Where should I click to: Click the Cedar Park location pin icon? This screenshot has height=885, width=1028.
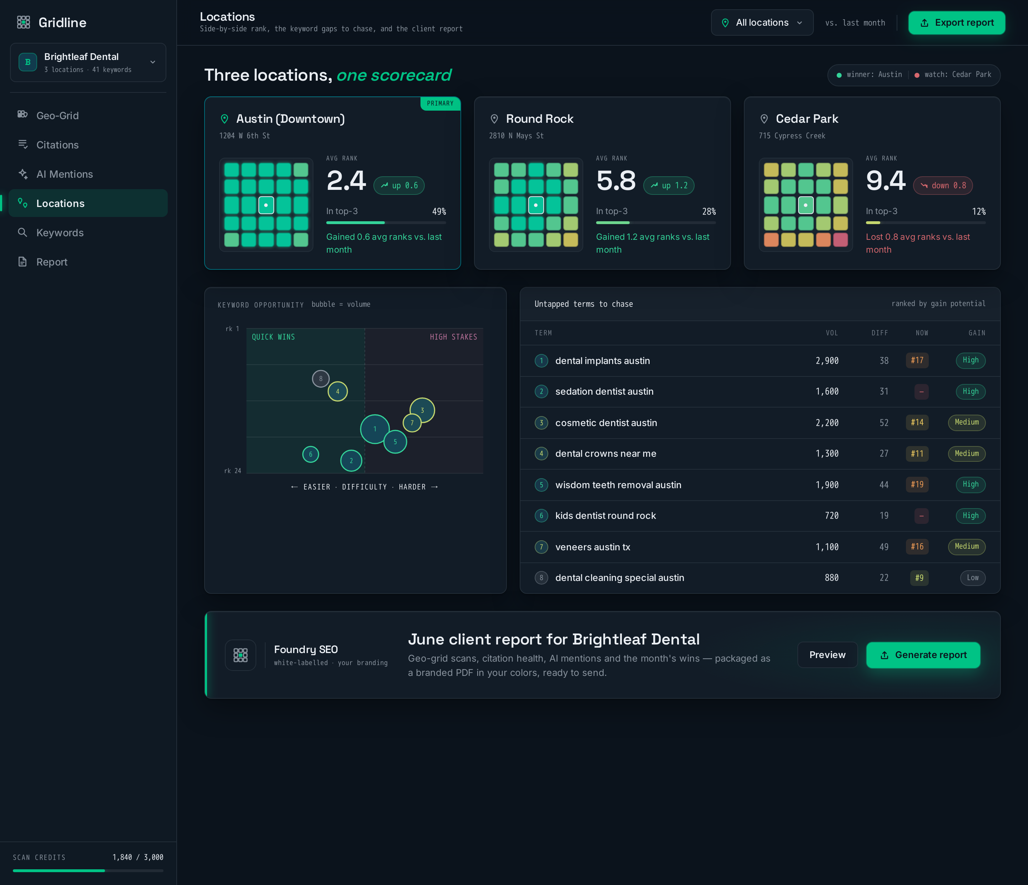pyautogui.click(x=764, y=119)
